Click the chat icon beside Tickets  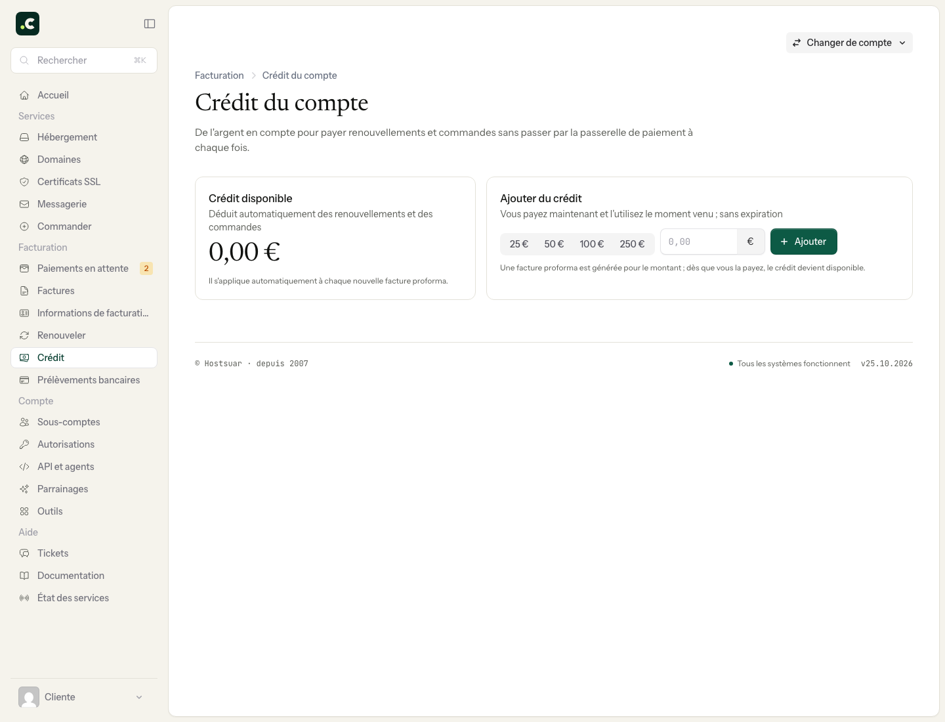click(24, 553)
